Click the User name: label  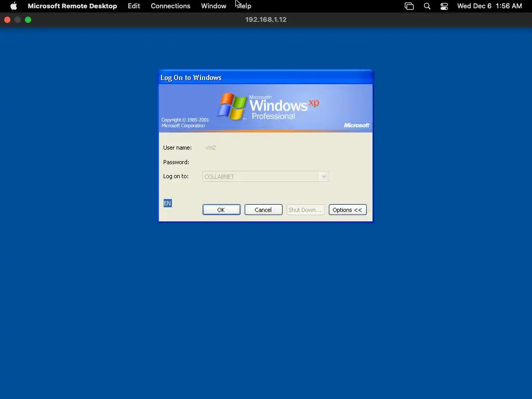click(x=177, y=148)
